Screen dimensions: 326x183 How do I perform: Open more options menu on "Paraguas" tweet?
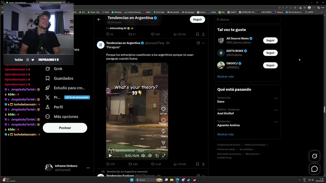point(203,43)
